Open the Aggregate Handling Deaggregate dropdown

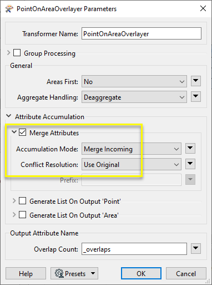pyautogui.click(x=134, y=97)
